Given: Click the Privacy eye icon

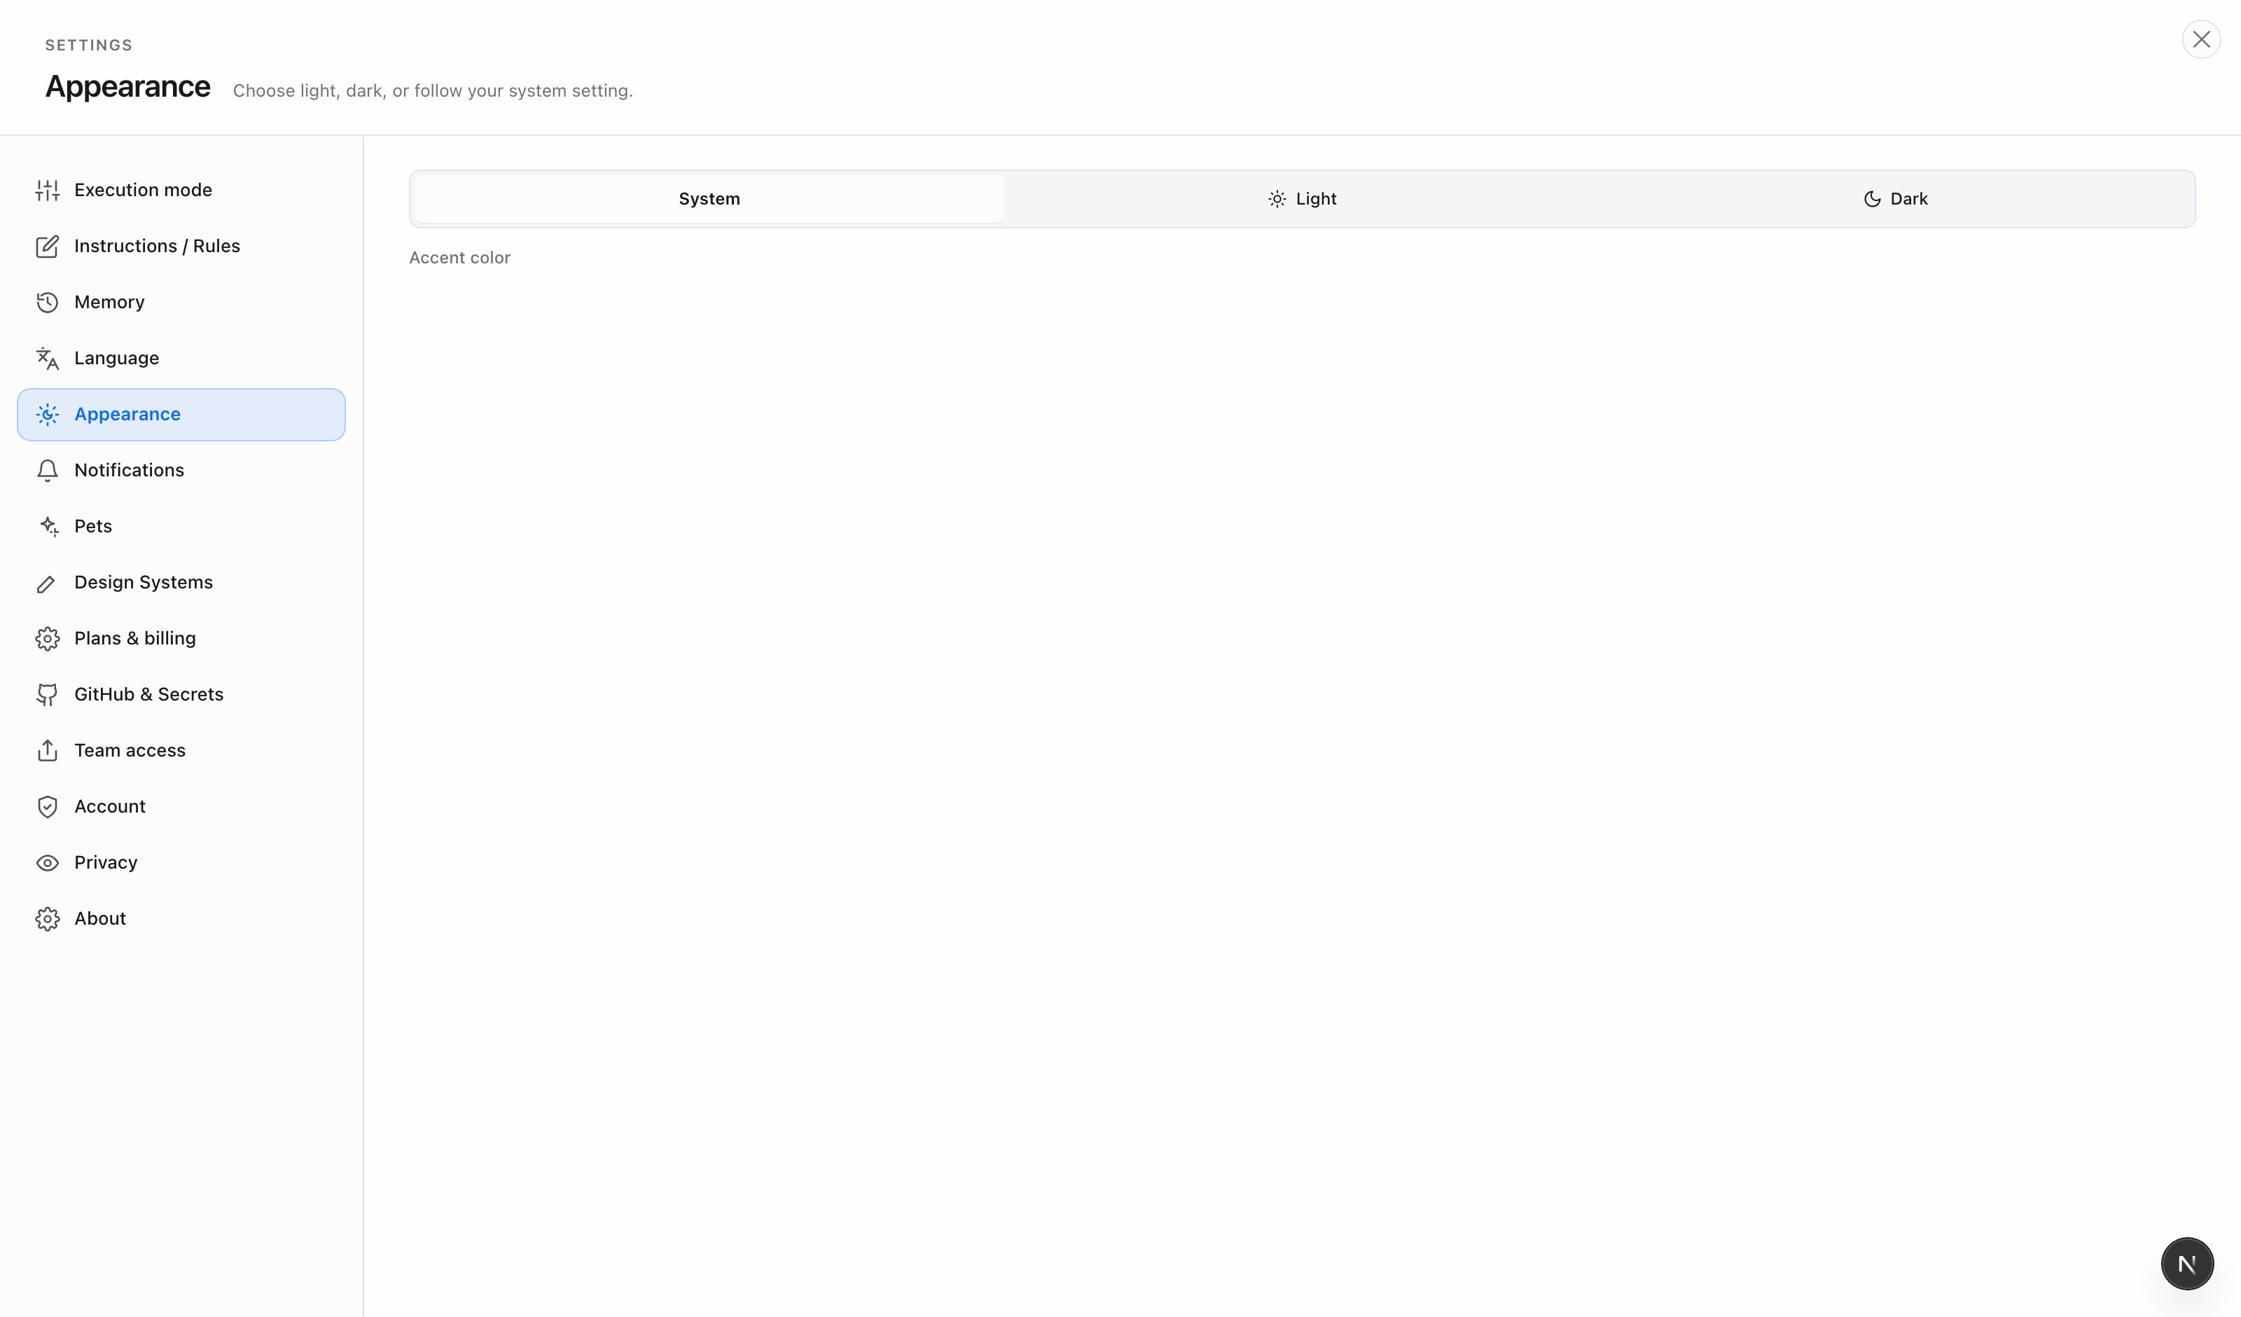Looking at the screenshot, I should (x=47, y=863).
